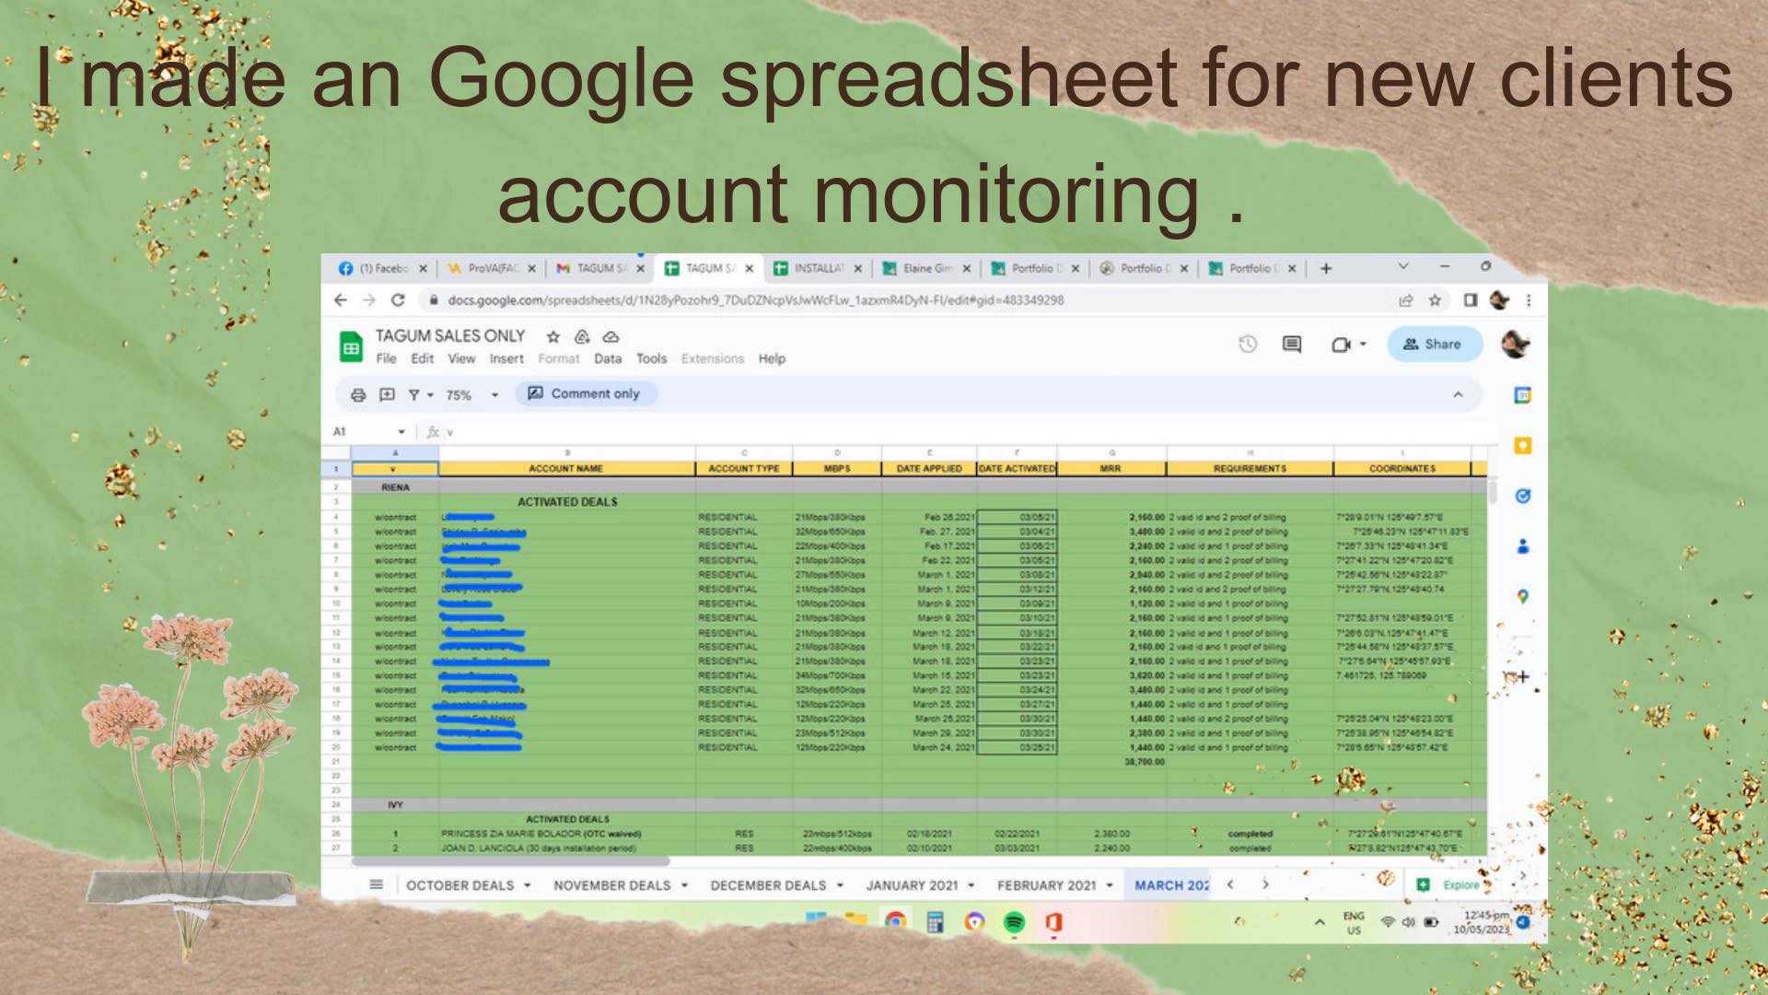Open version history clock icon

coord(1248,345)
